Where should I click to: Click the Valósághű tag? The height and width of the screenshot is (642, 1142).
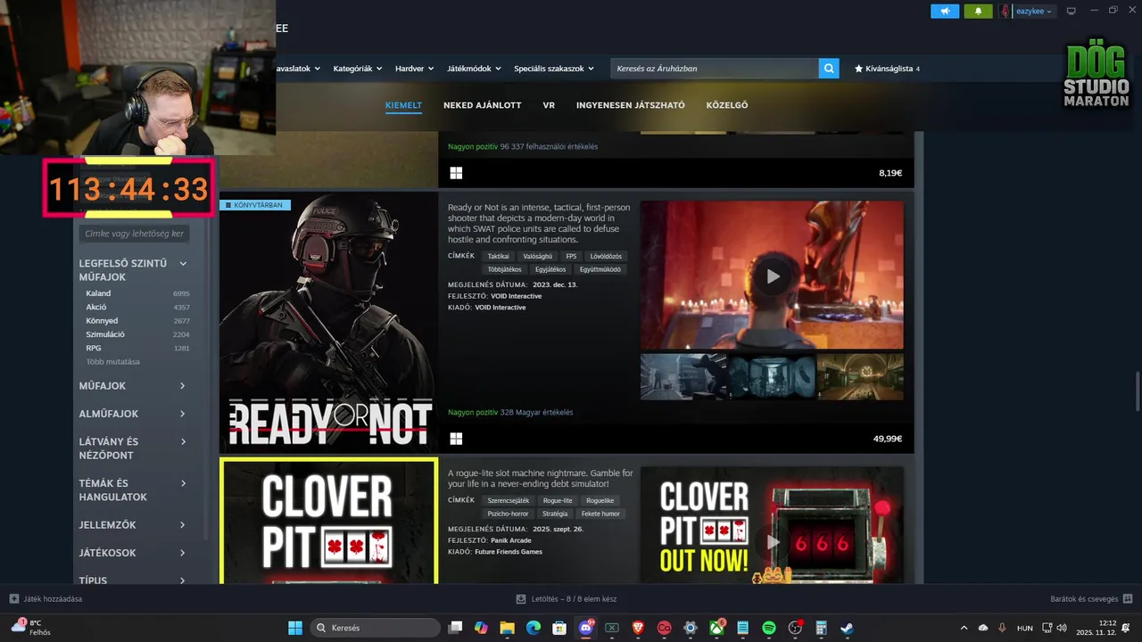538,256
